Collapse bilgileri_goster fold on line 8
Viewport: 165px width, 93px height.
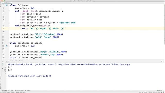point(9,26)
